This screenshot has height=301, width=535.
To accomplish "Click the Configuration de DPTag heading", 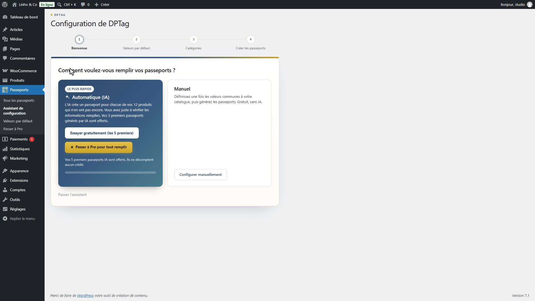I will (90, 24).
